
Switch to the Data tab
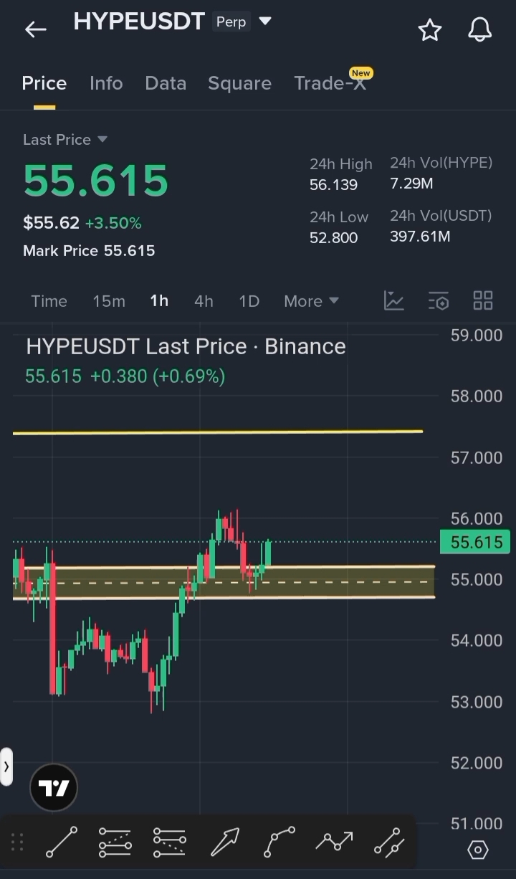tap(166, 83)
